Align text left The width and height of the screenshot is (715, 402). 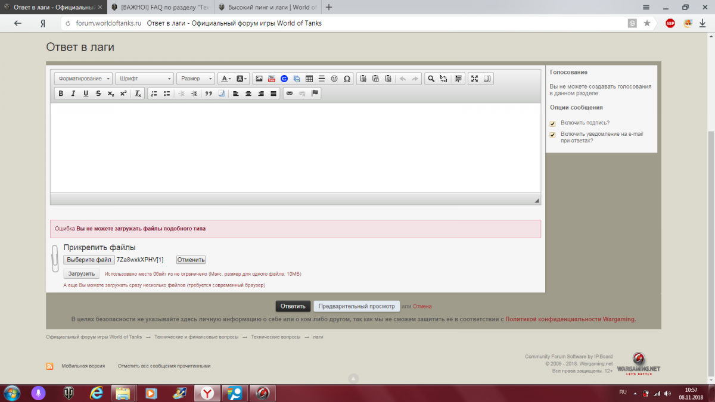click(236, 94)
